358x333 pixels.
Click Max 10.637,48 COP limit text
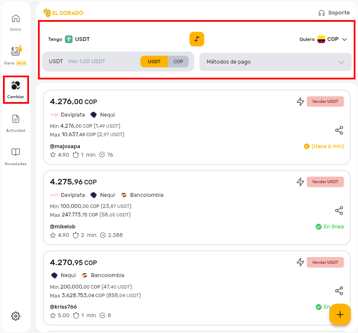(87, 134)
